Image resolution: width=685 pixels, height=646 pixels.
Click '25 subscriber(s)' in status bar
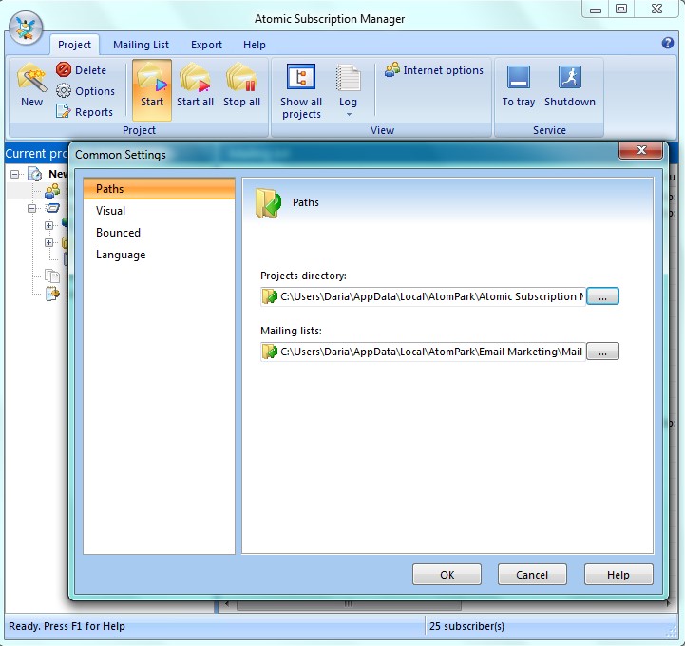[466, 626]
